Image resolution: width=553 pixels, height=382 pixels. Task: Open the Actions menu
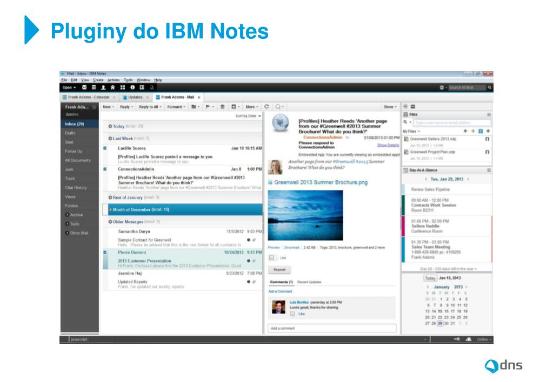pos(114,80)
